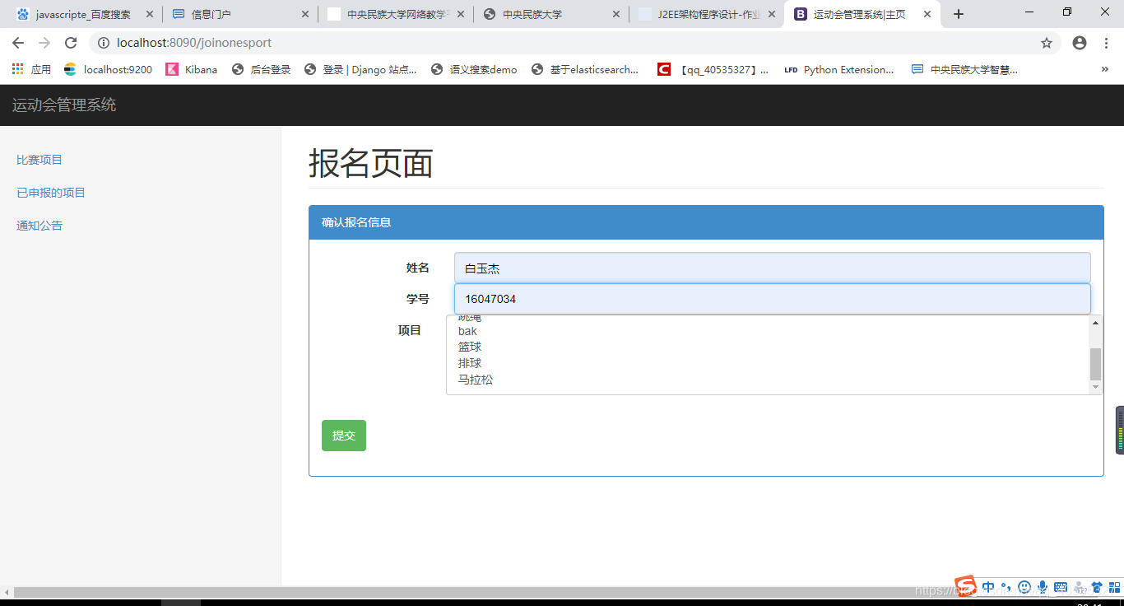Click the 学号 input field
1124x606 pixels.
coord(773,299)
